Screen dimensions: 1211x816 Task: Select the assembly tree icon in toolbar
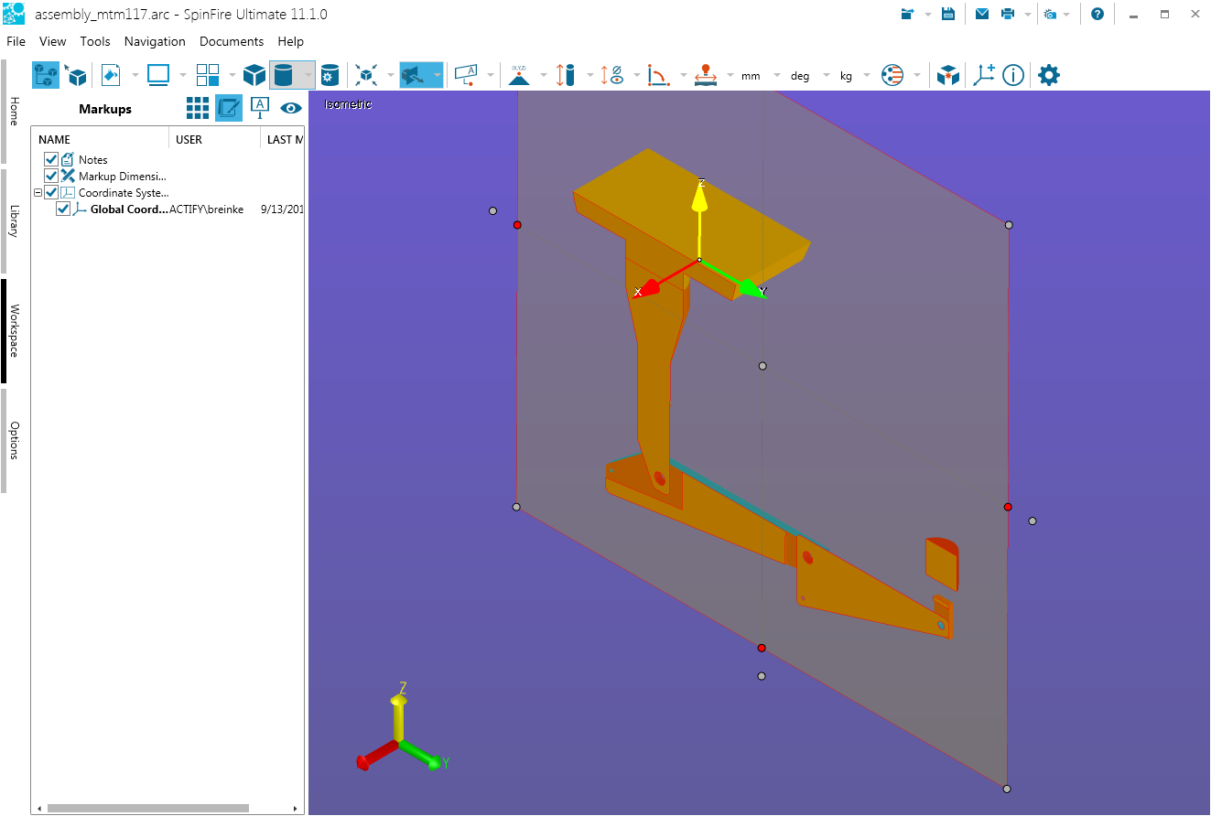coord(46,75)
